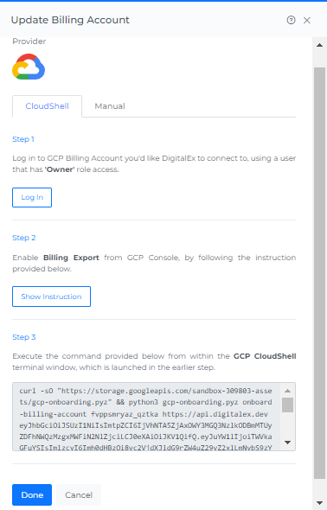Click the Step 1 heading
327x510 pixels.
click(x=23, y=139)
